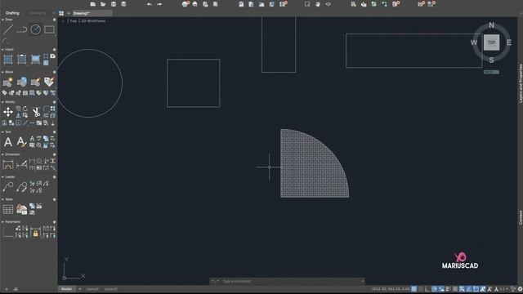Toggle the highlighted grid icon beside coordinates
This screenshot has width=523, height=294.
[x=414, y=289]
